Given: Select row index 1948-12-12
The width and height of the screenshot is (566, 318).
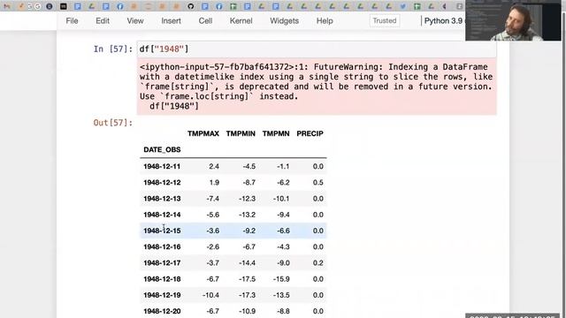Looking at the screenshot, I should (162, 183).
